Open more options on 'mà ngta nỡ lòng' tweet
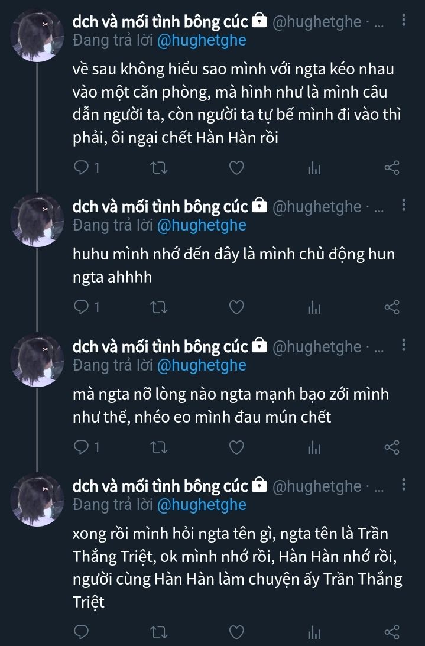The width and height of the screenshot is (425, 646). coord(404,346)
